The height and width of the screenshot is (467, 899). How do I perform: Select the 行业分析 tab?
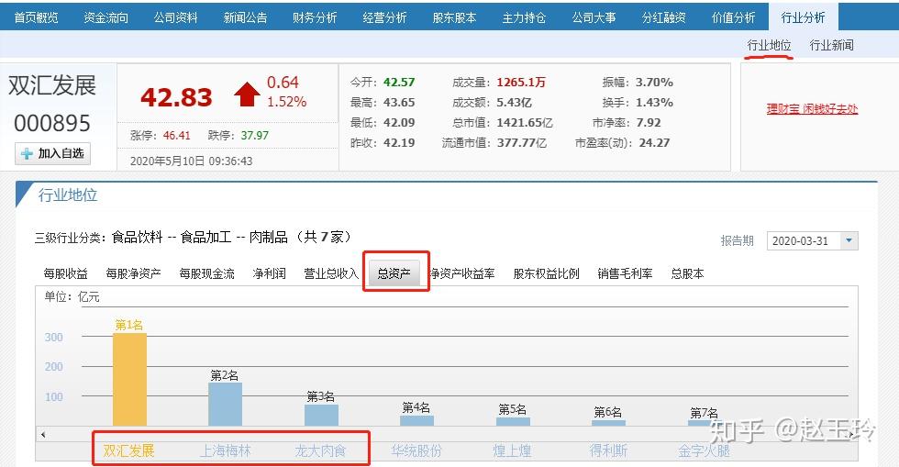coord(804,17)
